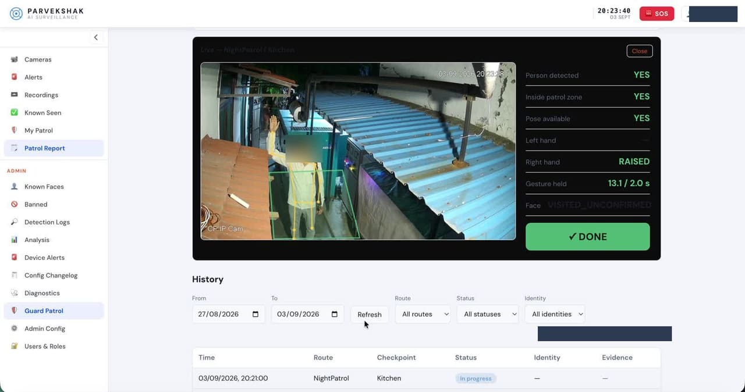Viewport: 745px width, 392px height.
Task: Click the Route column header
Action: (x=323, y=358)
